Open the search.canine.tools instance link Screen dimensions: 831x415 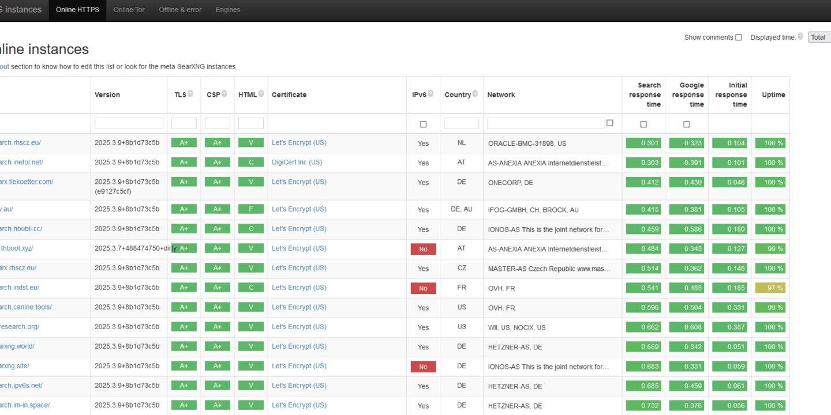[x=26, y=307]
